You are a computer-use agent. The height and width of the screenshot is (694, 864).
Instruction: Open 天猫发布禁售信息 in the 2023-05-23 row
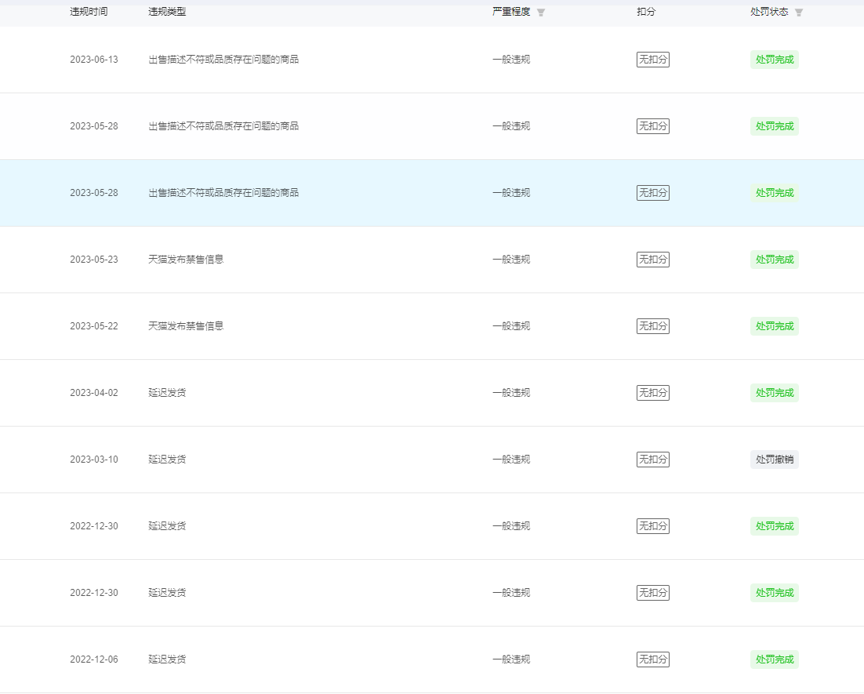186,260
